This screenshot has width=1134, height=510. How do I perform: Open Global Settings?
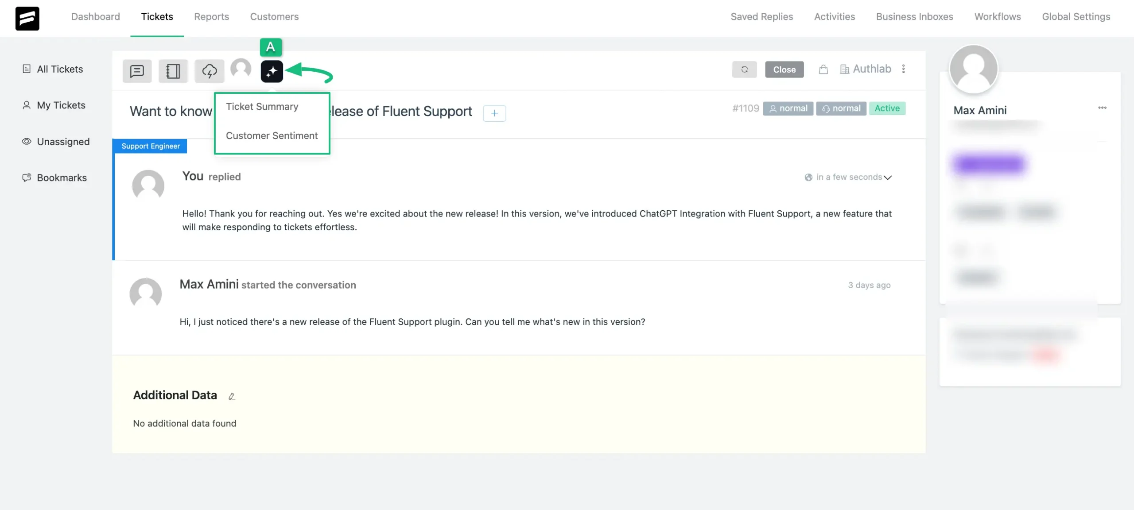coord(1076,16)
